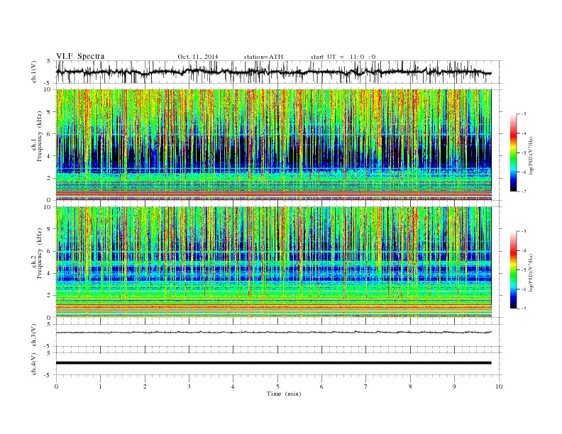Select the "start UT = 11:0 :0" text

tap(343, 57)
